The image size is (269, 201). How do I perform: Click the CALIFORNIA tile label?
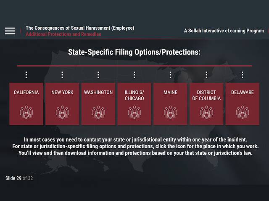26,92
